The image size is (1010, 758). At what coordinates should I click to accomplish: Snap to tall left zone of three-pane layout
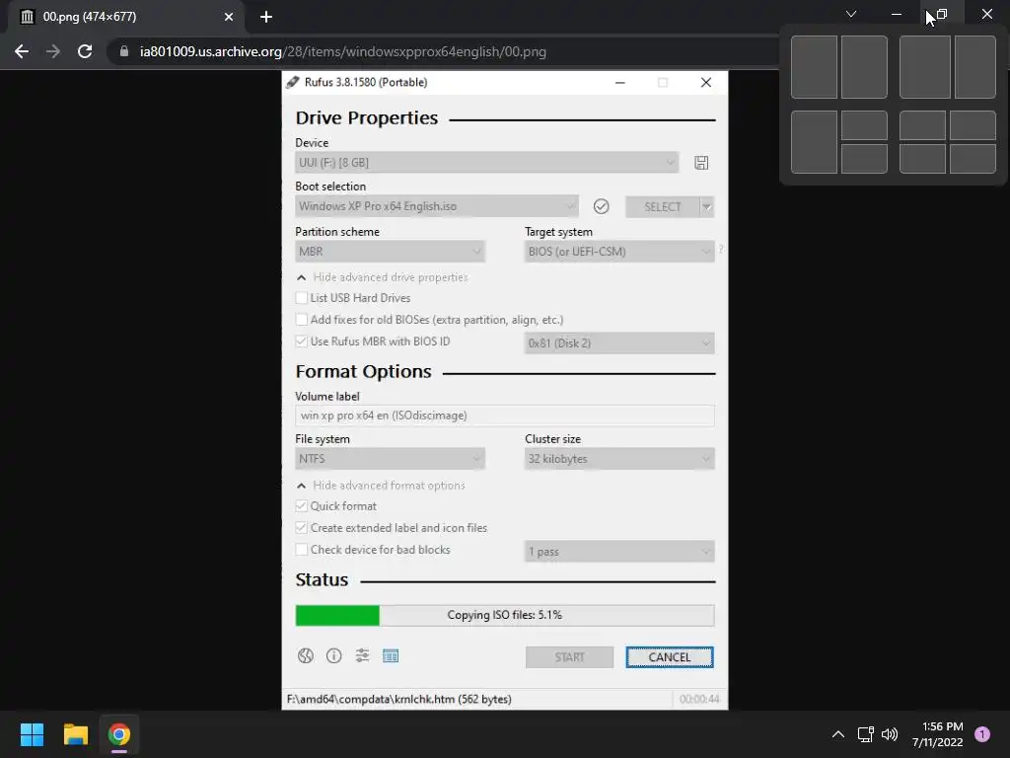tap(814, 142)
